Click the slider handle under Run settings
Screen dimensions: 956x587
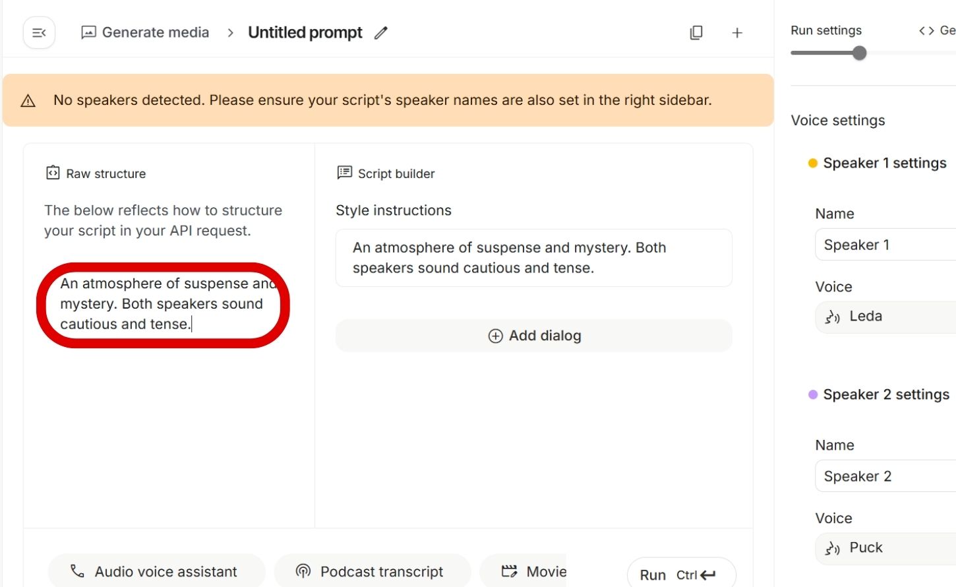point(859,53)
